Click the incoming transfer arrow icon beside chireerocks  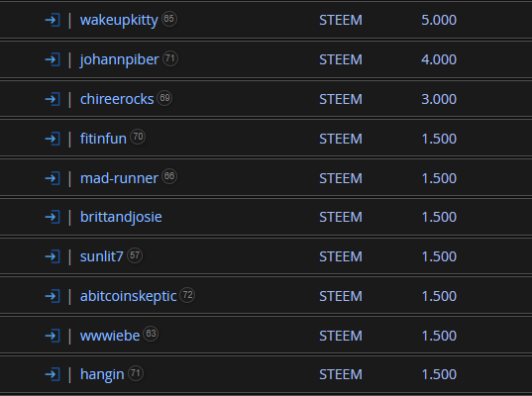(x=53, y=99)
